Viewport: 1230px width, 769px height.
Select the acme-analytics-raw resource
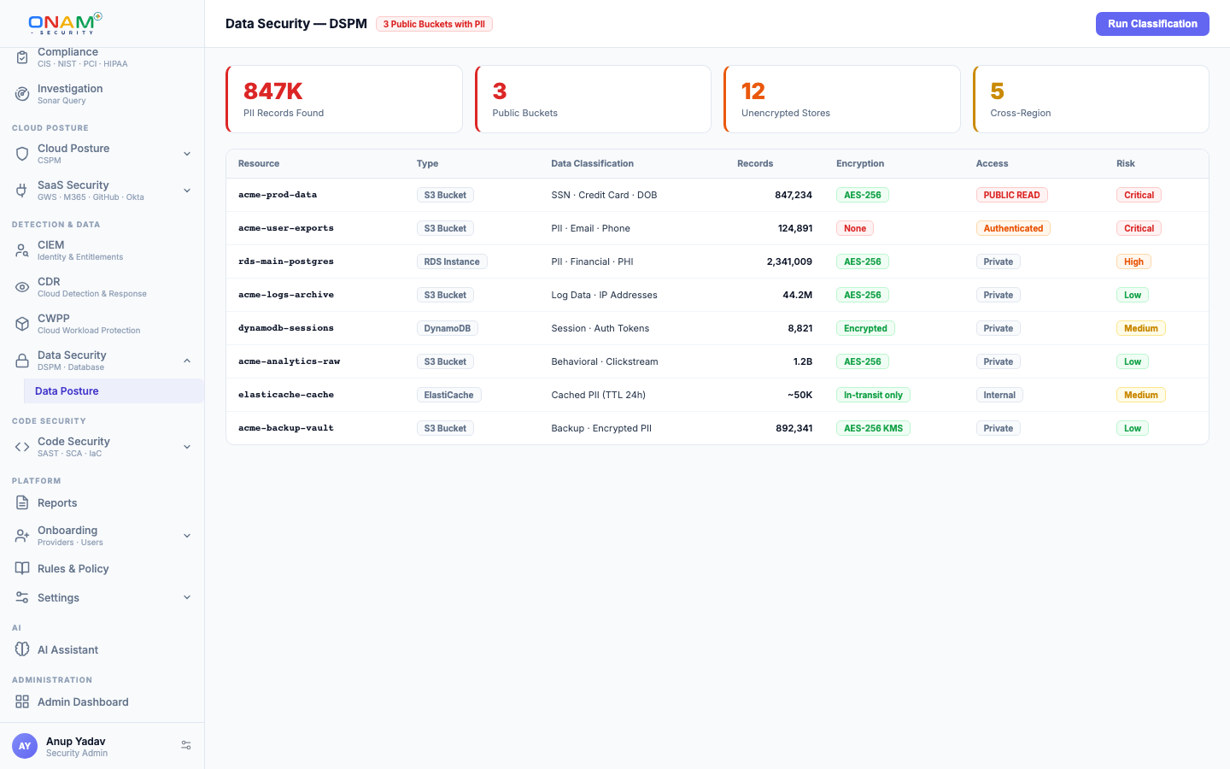tap(290, 361)
